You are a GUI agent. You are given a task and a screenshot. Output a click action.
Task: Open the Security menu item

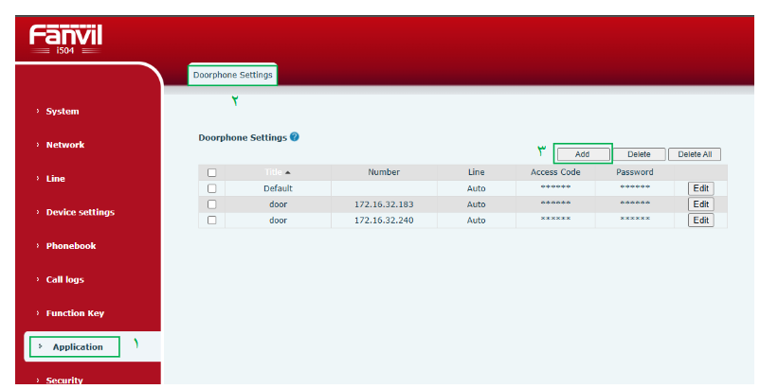[x=64, y=380]
